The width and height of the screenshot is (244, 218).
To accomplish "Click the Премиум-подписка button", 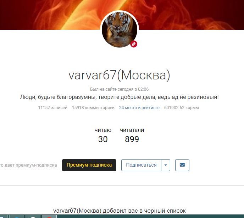I will (x=89, y=165).
